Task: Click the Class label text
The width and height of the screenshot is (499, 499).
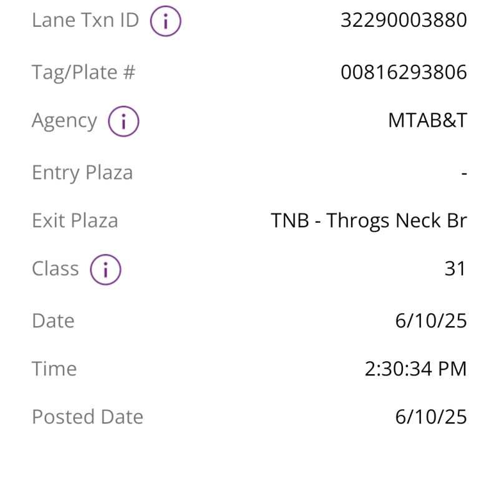Action: pyautogui.click(x=56, y=269)
